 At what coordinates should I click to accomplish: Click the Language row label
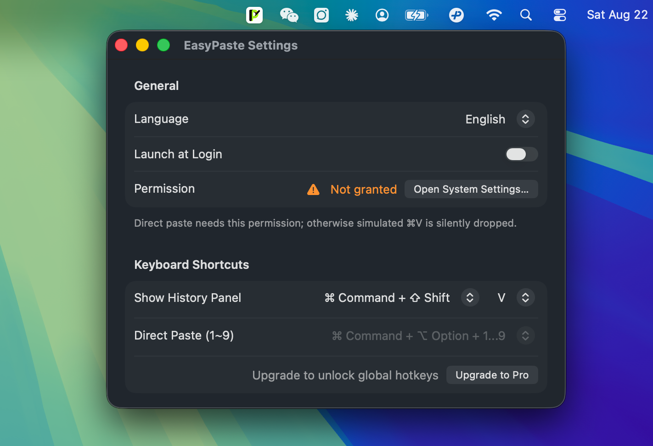coord(161,119)
